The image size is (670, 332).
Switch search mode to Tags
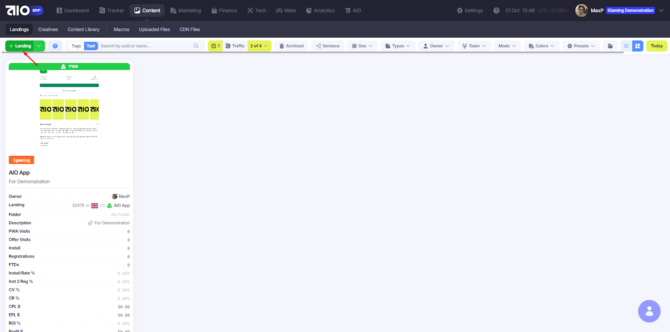76,46
